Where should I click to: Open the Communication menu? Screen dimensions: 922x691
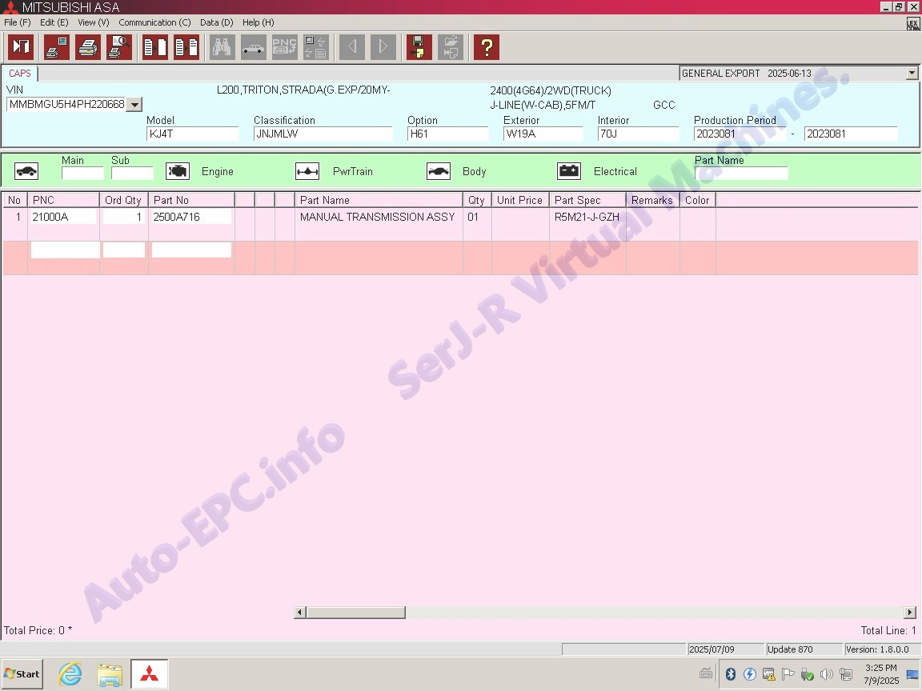[154, 22]
